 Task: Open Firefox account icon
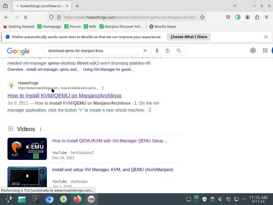tap(247, 17)
